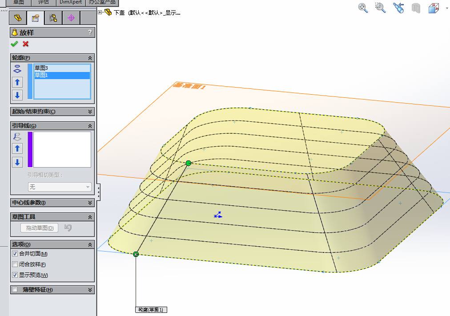Click the 基准面1 plane label

[x=189, y=85]
